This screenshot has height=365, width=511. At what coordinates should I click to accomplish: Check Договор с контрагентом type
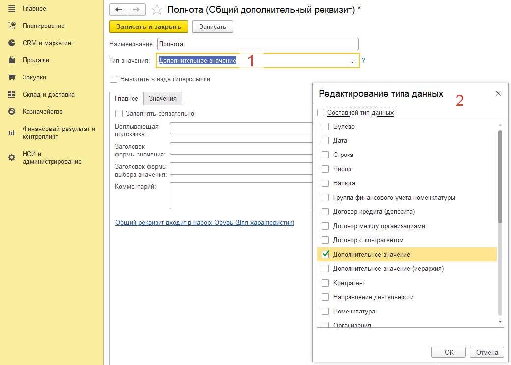point(325,240)
